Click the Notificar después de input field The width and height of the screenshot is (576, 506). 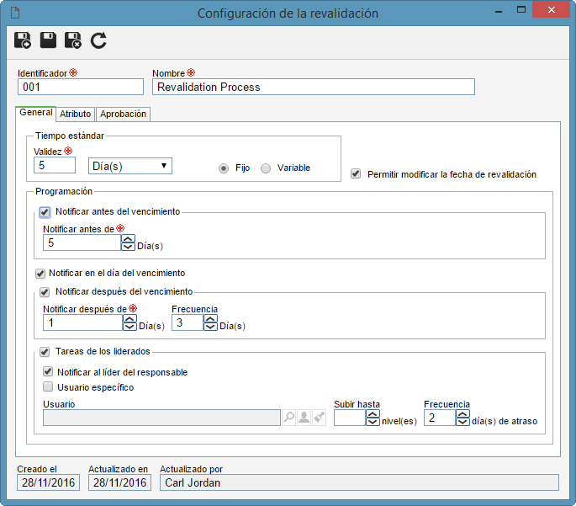point(82,322)
